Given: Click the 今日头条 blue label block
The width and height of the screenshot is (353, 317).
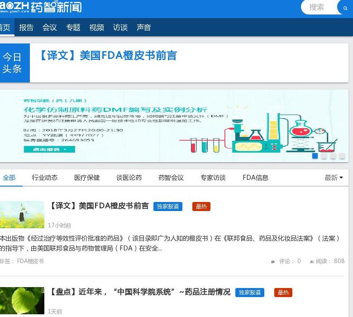Looking at the screenshot, I should (15, 63).
